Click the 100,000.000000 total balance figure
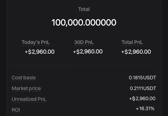The width and height of the screenshot is (168, 116). [x=84, y=23]
